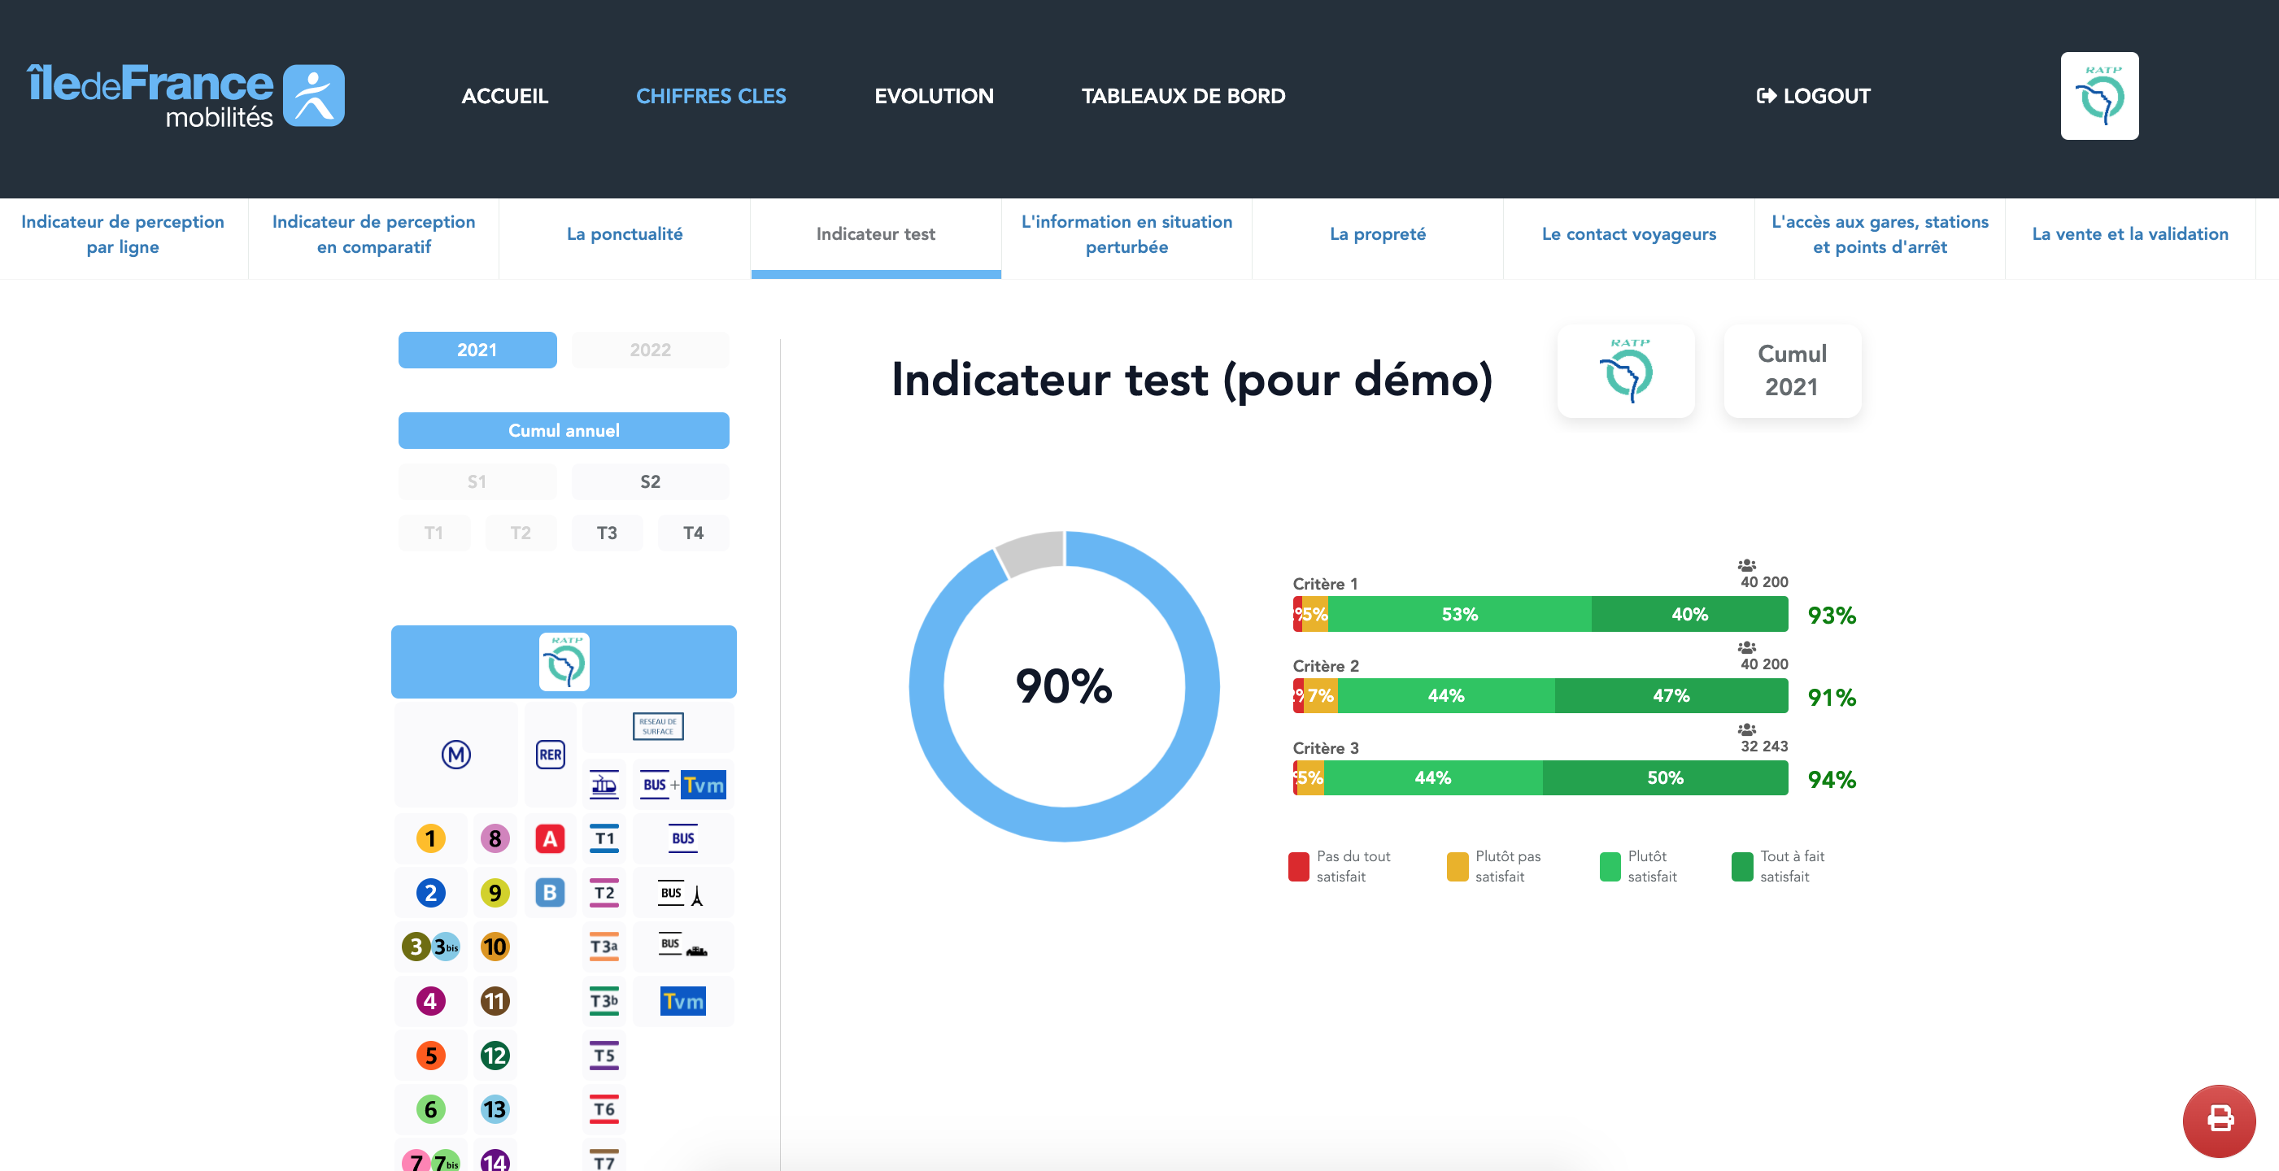Choose the T3a tramway icon

click(604, 947)
